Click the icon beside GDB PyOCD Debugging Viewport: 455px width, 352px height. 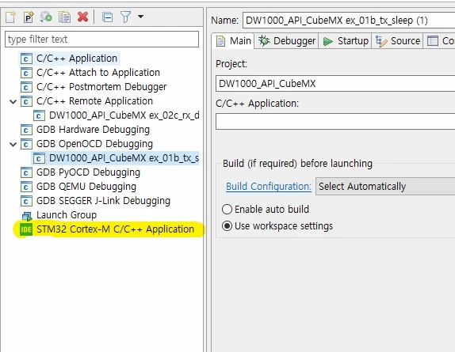(26, 172)
